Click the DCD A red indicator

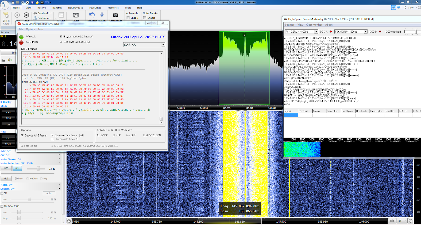pyautogui.click(x=331, y=32)
